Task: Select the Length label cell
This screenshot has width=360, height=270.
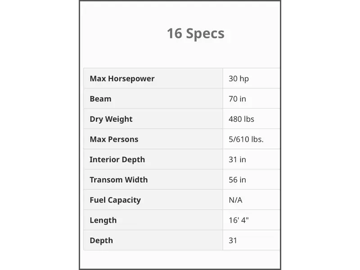Action: 103,220
